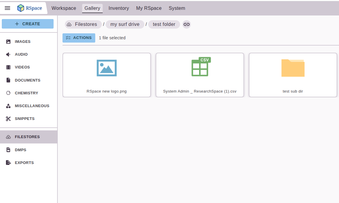Open the Audio gallery section label
Image resolution: width=339 pixels, height=203 pixels.
[21, 54]
